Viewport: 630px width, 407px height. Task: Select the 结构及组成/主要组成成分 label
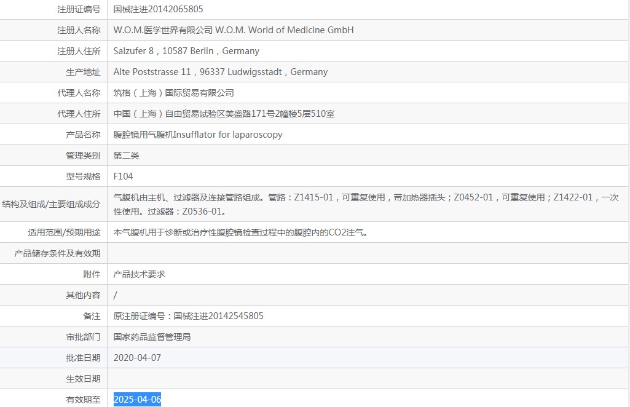point(51,204)
